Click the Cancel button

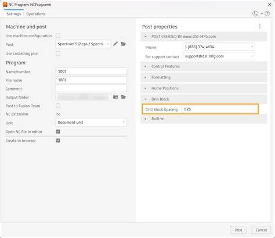click(x=261, y=230)
